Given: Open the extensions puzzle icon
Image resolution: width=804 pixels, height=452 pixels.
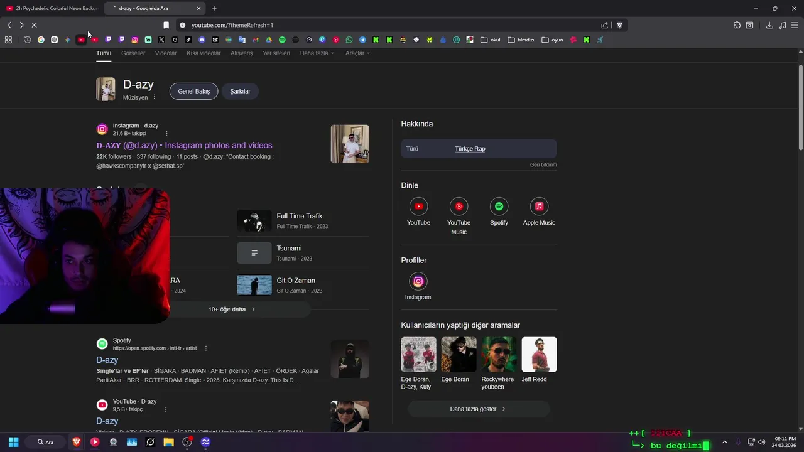Looking at the screenshot, I should click(737, 25).
